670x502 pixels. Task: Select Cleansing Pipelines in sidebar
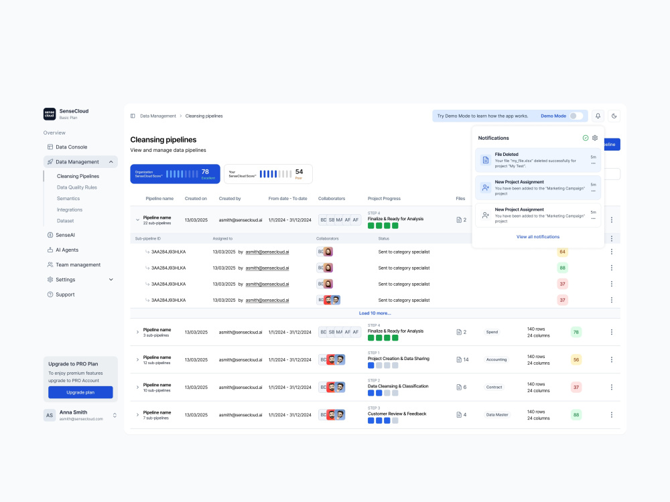click(78, 176)
